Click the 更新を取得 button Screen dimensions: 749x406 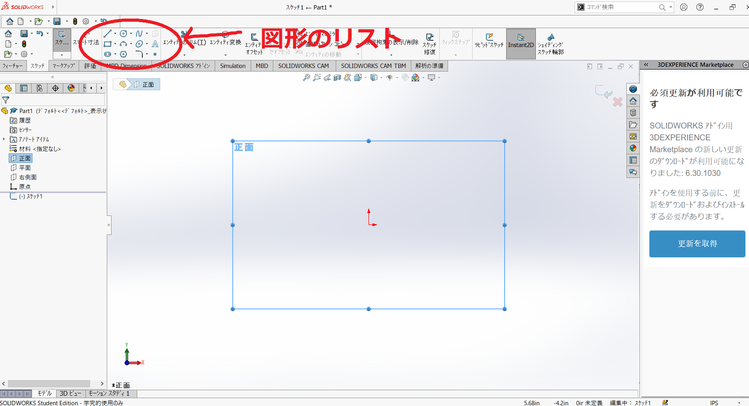[697, 244]
